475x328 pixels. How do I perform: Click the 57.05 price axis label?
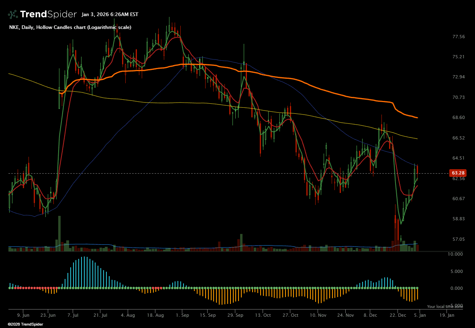point(458,239)
